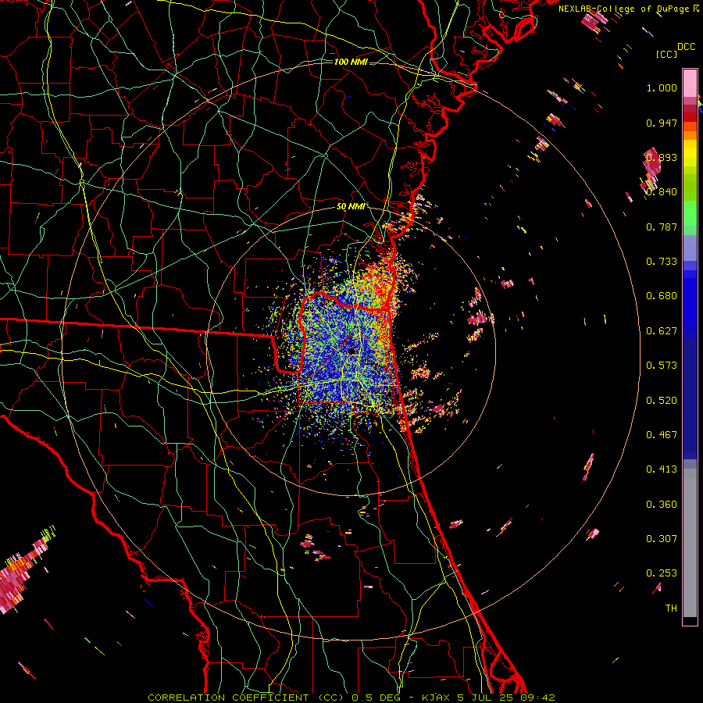Click the 0.840 scale value
703x703 pixels.
(662, 192)
